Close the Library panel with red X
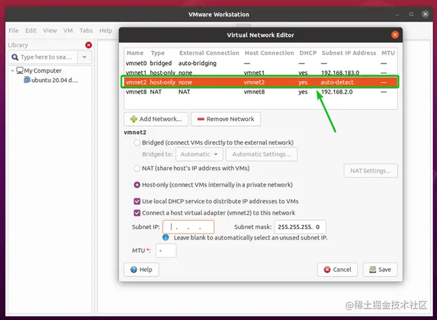 (x=89, y=45)
